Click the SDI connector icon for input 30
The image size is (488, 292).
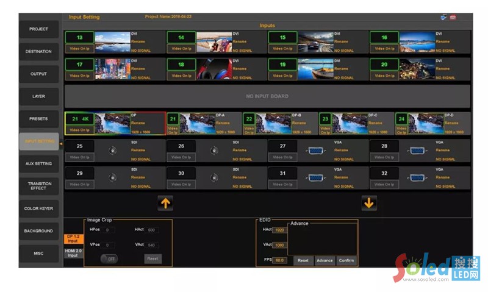213,177
